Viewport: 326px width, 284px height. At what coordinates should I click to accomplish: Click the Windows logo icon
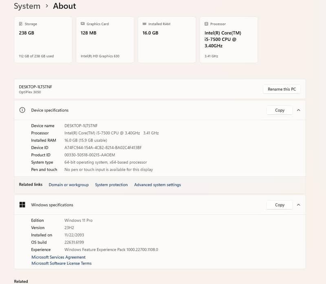[22, 205]
